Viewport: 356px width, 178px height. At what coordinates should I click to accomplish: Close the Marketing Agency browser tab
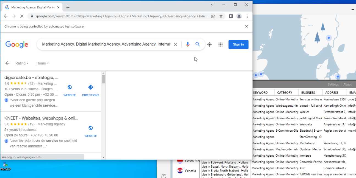(x=58, y=7)
